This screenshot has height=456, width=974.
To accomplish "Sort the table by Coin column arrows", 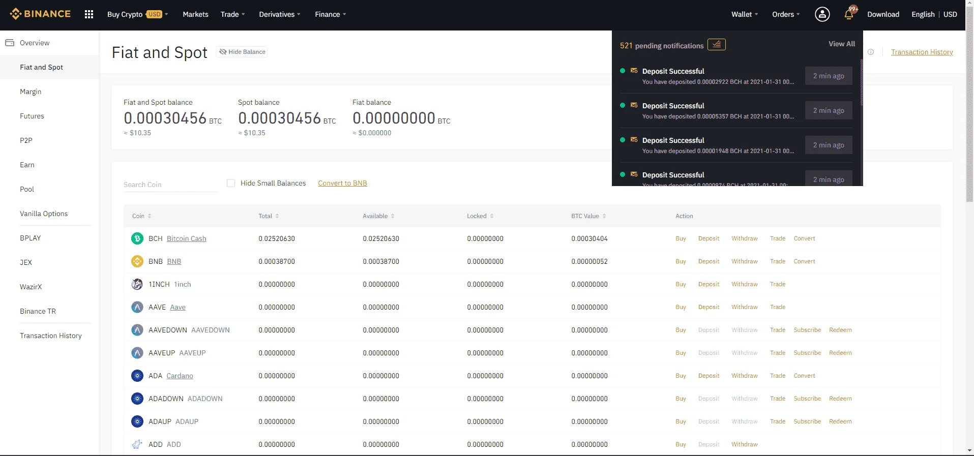I will (x=150, y=216).
